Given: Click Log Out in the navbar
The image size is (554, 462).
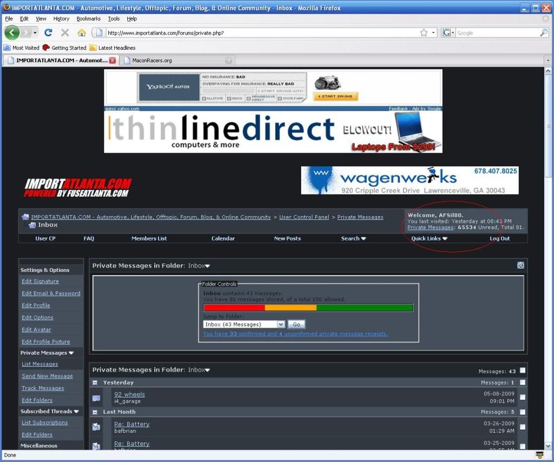Looking at the screenshot, I should (500, 239).
